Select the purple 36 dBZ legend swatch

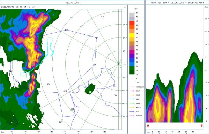pos(132,56)
